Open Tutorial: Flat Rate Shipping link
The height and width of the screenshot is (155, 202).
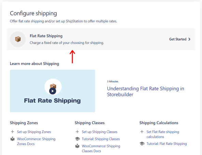(x=167, y=144)
